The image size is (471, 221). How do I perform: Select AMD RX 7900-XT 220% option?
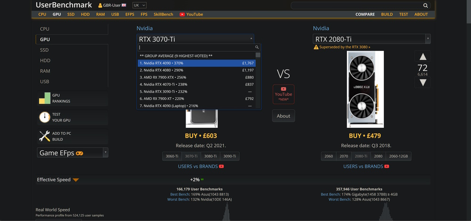[x=197, y=98]
